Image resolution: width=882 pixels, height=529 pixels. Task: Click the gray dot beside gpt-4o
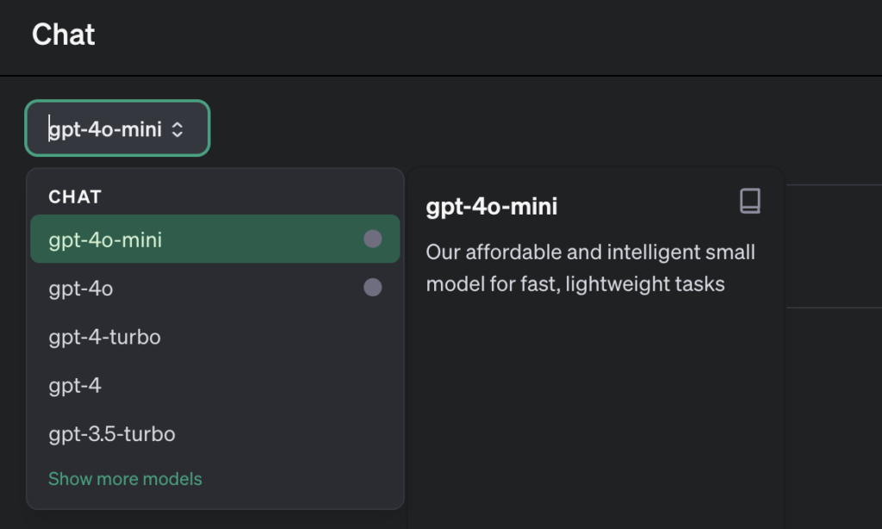tap(372, 288)
